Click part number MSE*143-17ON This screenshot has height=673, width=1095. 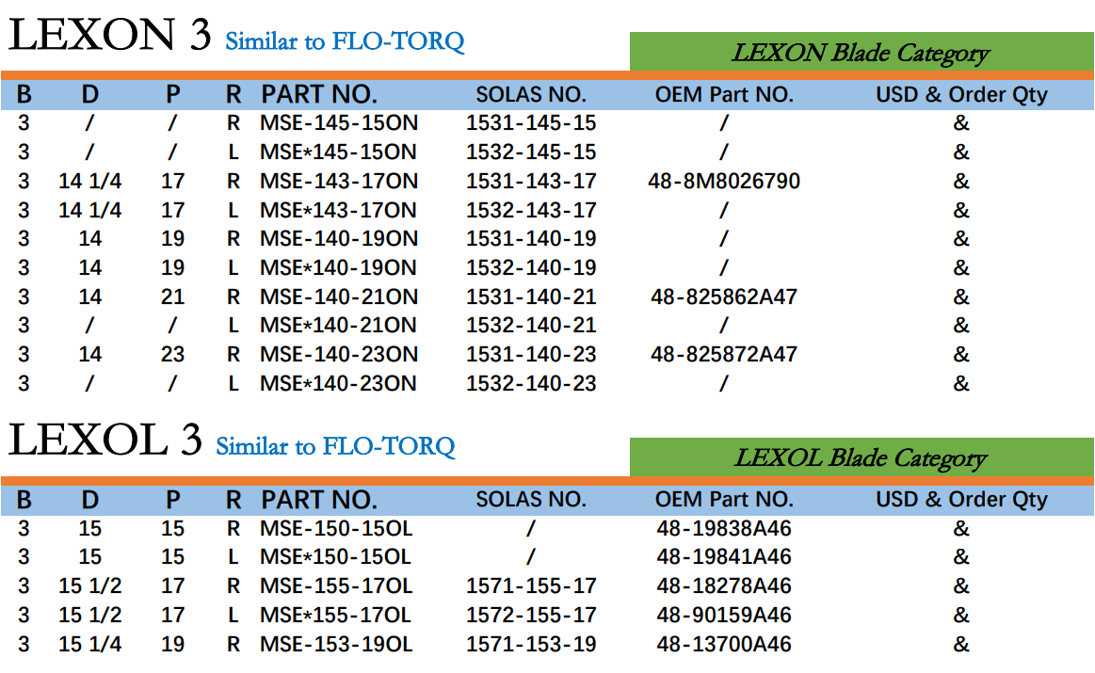(338, 210)
